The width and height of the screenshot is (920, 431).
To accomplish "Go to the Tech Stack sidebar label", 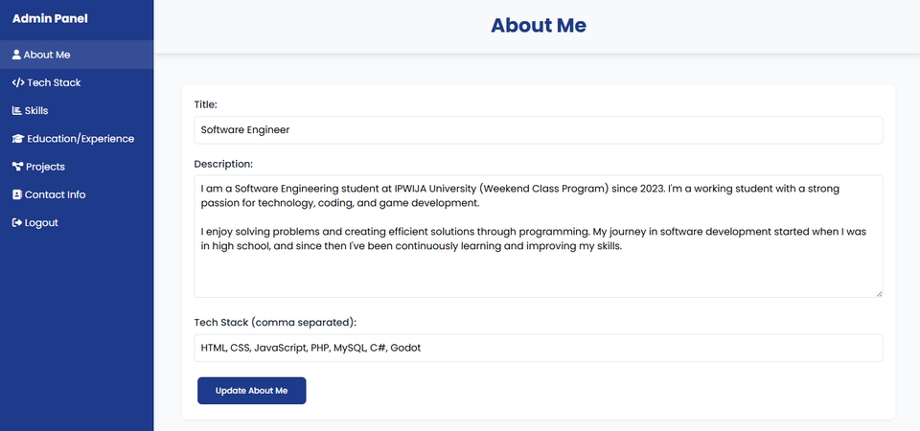I will 54,82.
